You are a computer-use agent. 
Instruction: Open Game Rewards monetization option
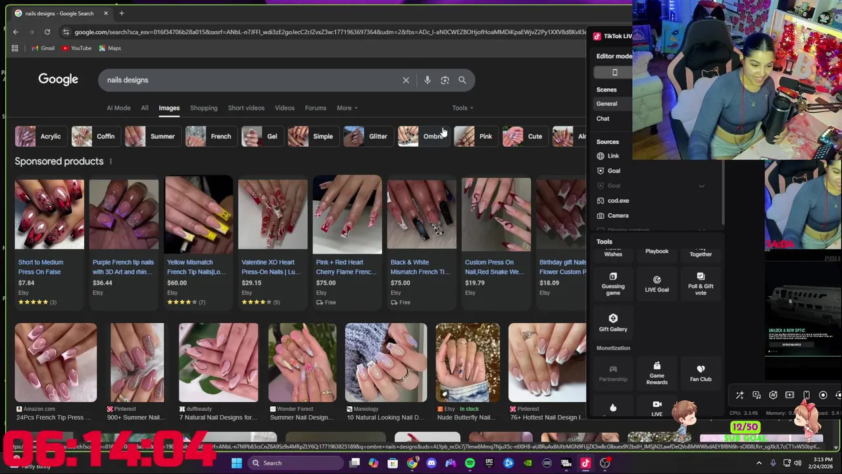coord(656,373)
